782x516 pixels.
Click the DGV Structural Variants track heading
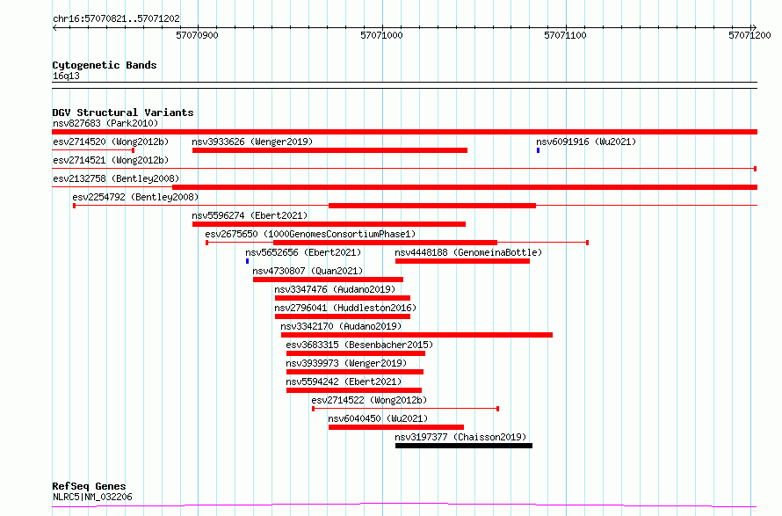[x=123, y=113]
